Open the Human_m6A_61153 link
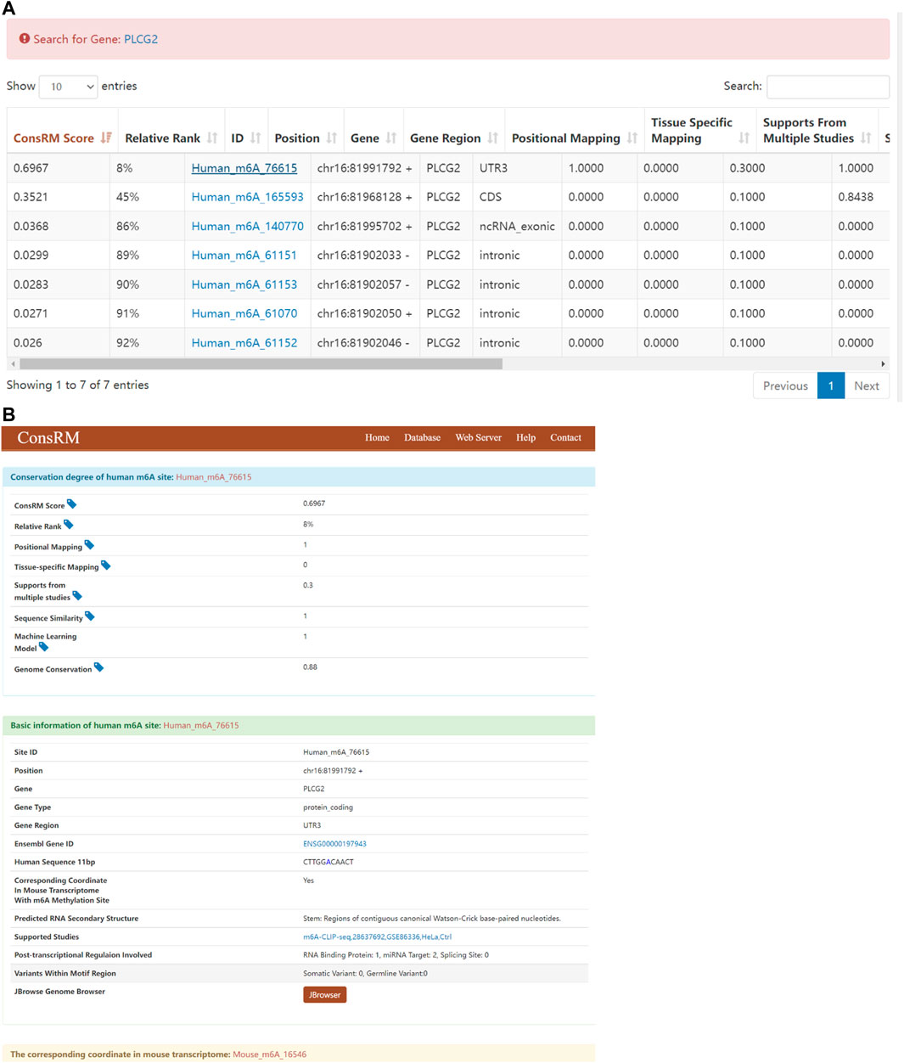This screenshot has height=1063, width=904. 244,284
